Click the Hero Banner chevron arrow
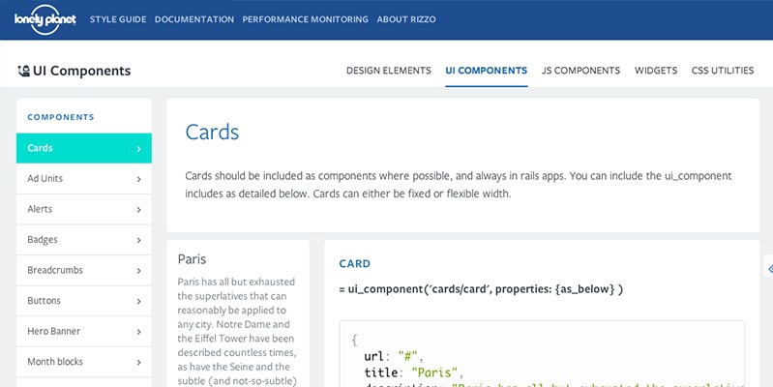This screenshot has height=387, width=773. pyautogui.click(x=138, y=331)
